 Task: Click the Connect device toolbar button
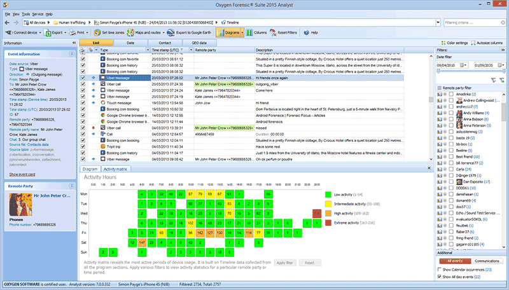[22, 32]
